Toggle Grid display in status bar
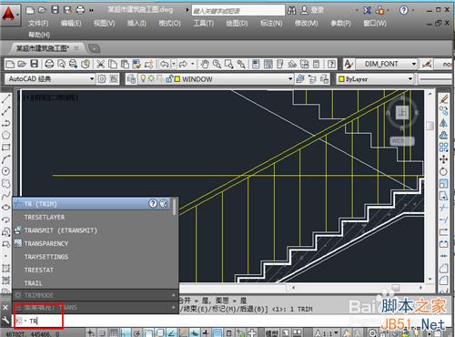Screen dimensions: 455x337 click(114, 333)
